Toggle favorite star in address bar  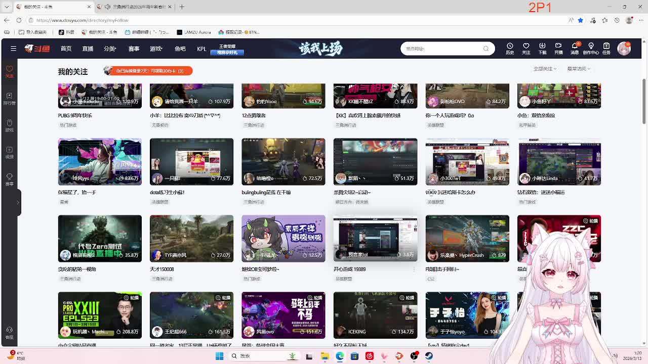581,20
